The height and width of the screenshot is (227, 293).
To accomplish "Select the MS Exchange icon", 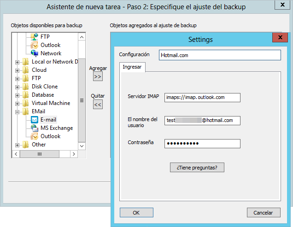I will click(x=35, y=128).
